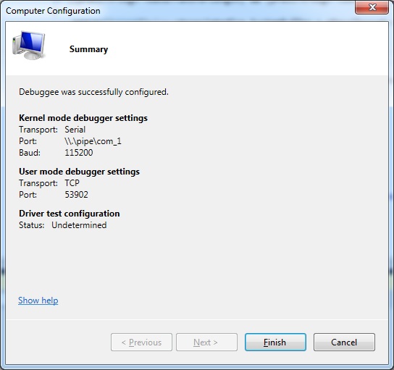
Task: Click the Finish button
Action: coord(275,342)
